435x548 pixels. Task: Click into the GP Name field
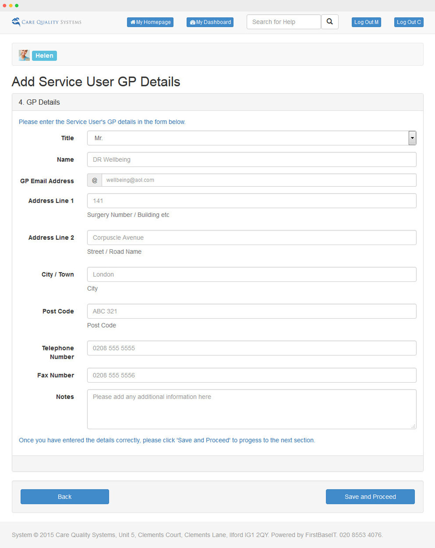[x=251, y=159]
